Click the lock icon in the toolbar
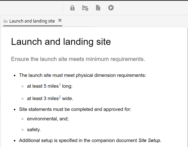The height and width of the screenshot is (147, 188). tap(72, 8)
